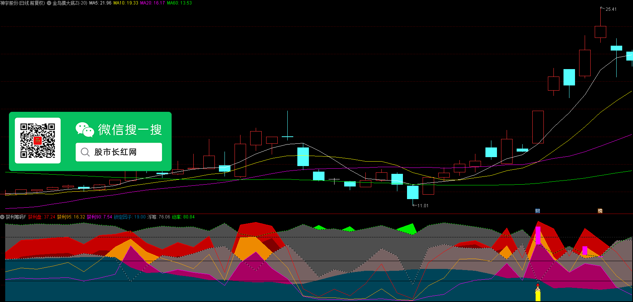Screen dimensions: 633x302
Task: Click the indicator name 金鸟摸大底Z(-20)
Action: (70, 3)
